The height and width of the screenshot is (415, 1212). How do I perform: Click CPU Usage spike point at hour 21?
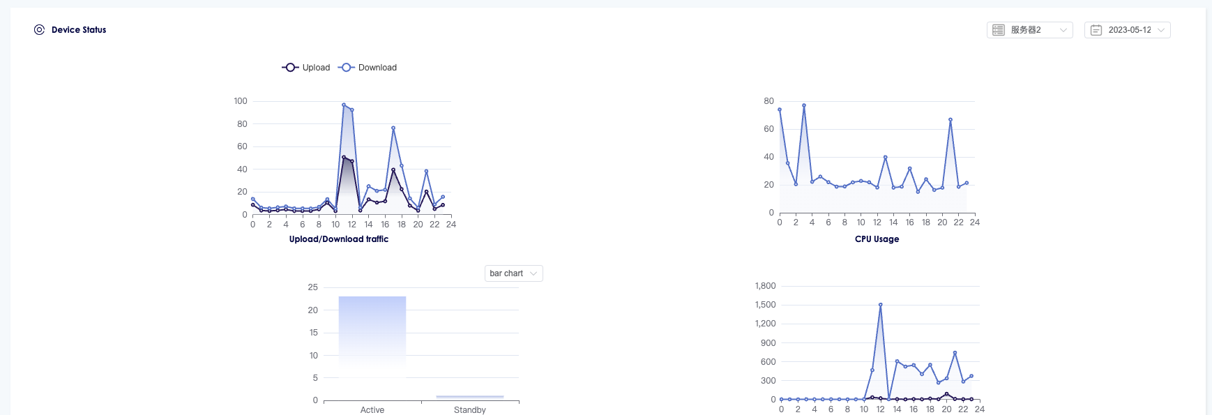tap(950, 120)
